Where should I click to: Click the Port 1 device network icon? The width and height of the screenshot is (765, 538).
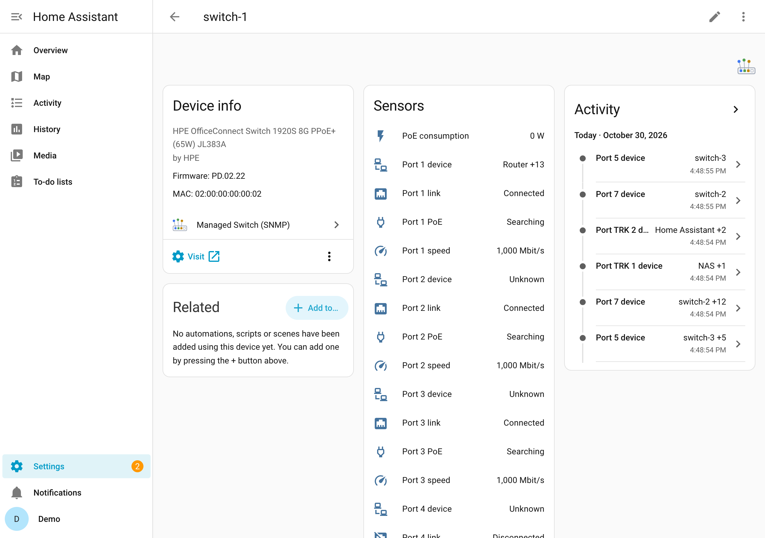click(380, 165)
